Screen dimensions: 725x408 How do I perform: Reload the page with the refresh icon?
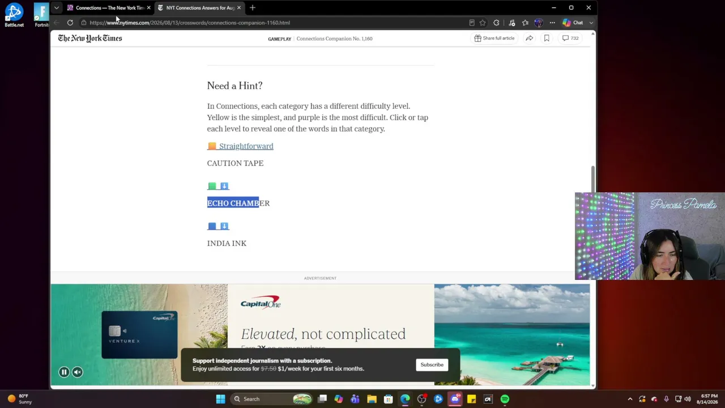[x=70, y=23]
